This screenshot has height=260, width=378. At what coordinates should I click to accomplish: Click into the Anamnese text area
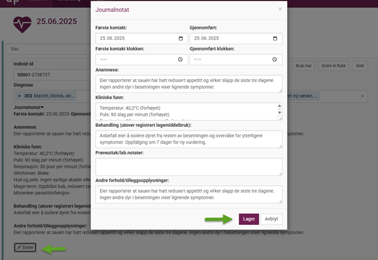coord(188,84)
